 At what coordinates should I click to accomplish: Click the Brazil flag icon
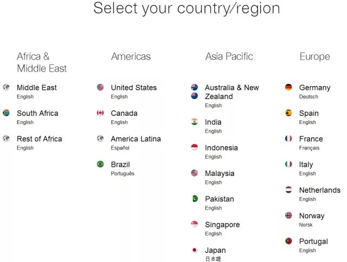[100, 164]
